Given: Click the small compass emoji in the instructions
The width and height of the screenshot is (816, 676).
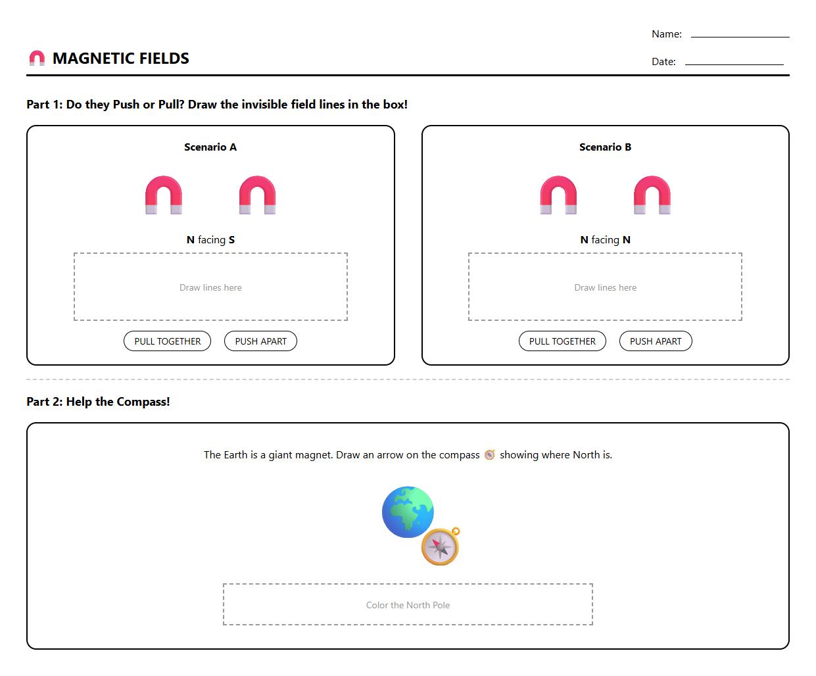Looking at the screenshot, I should coord(490,454).
